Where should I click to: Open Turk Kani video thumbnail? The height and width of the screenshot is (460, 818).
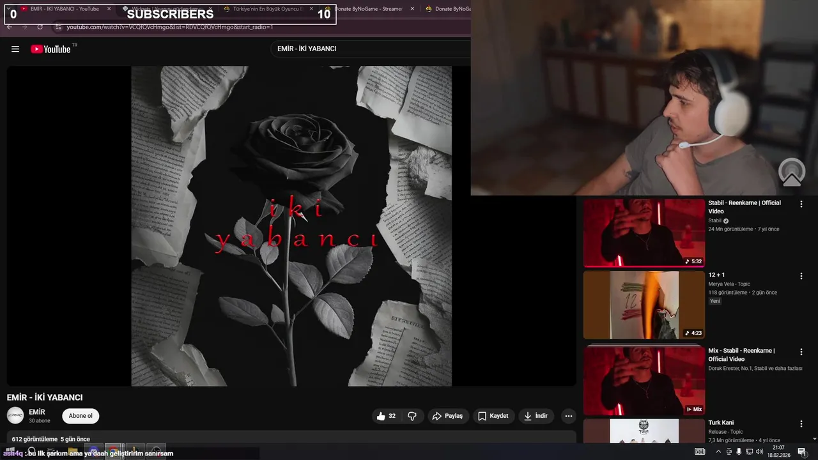pyautogui.click(x=644, y=431)
